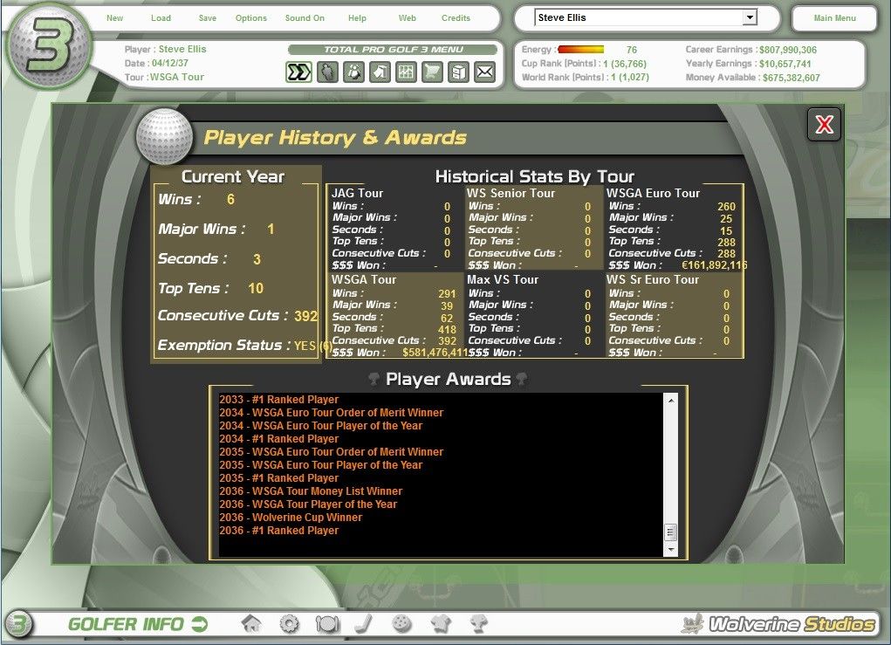
Task: Expand the Steve Ellis player dropdown
Action: pos(749,17)
